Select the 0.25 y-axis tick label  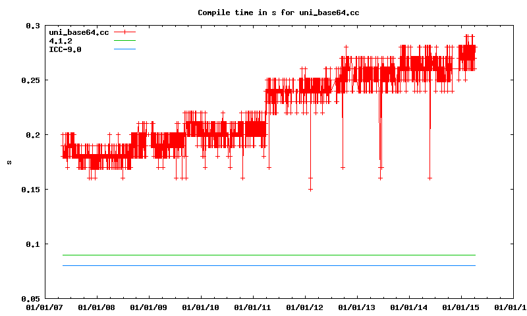pyautogui.click(x=30, y=80)
